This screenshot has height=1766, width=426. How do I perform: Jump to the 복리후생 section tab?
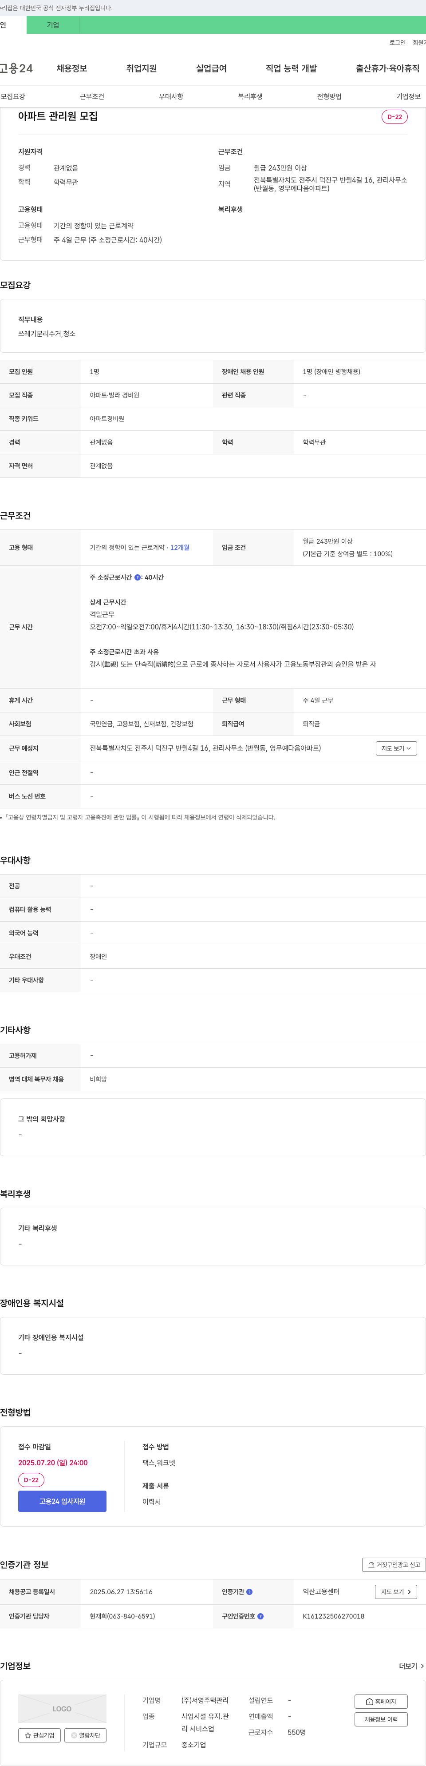coord(250,97)
